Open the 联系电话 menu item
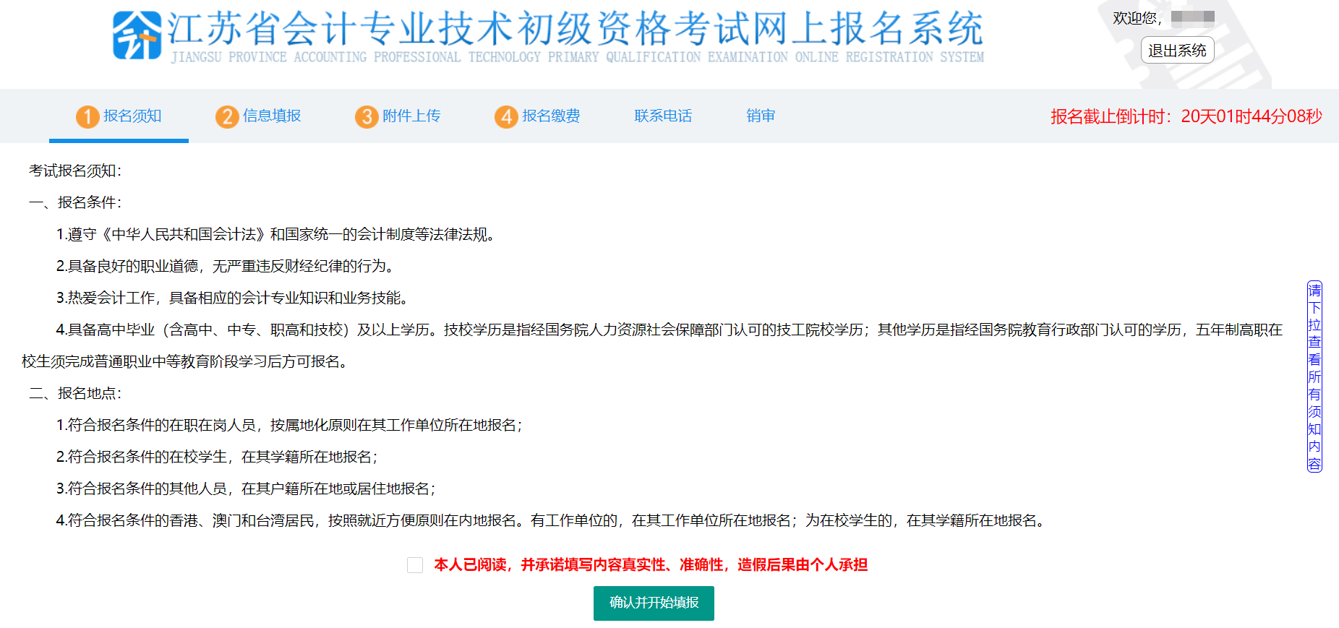 pos(663,116)
